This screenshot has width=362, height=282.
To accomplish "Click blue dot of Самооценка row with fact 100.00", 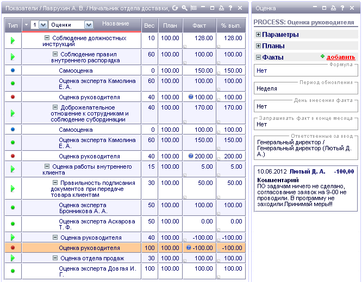I will coord(13,130).
